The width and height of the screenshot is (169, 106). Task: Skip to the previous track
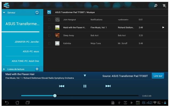[x=62, y=86]
